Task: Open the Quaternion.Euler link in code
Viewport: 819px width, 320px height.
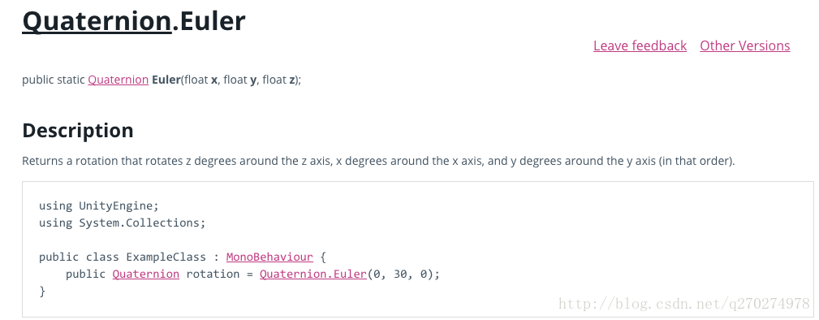Action: (x=313, y=274)
